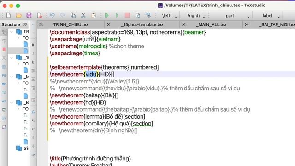Insert subscript with the x subscript icon

[33, 121]
